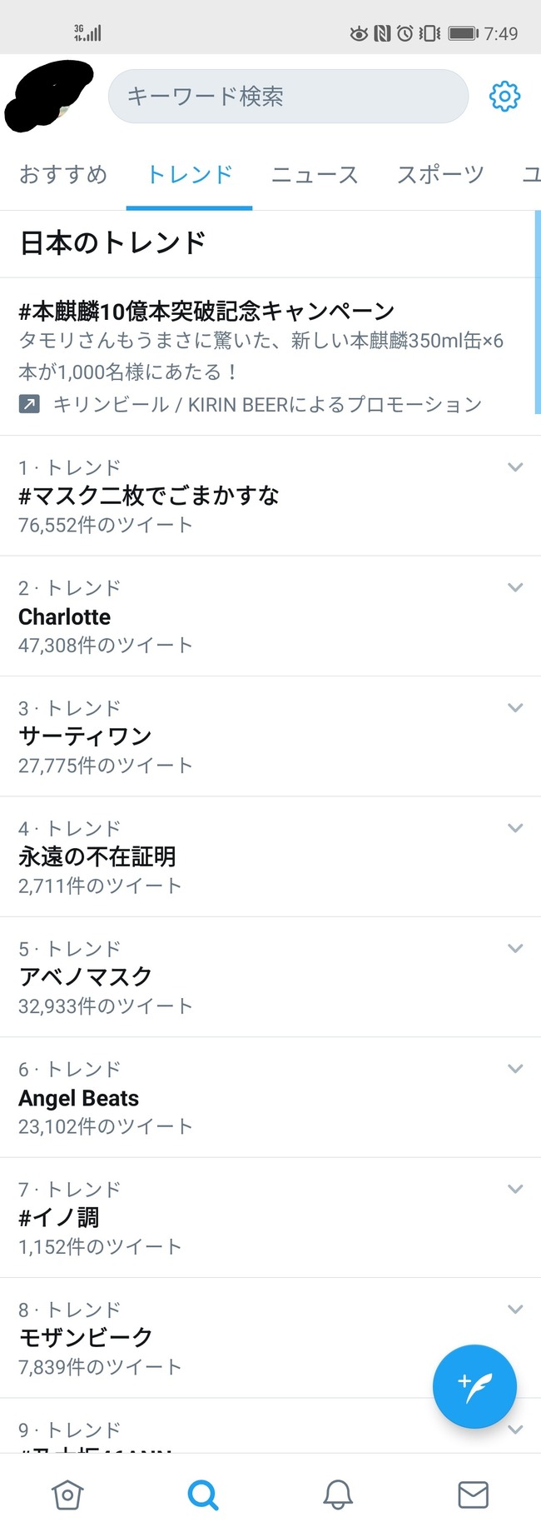Open the アベノマスク trend
This screenshot has width=541, height=1537.
pyautogui.click(x=270, y=977)
